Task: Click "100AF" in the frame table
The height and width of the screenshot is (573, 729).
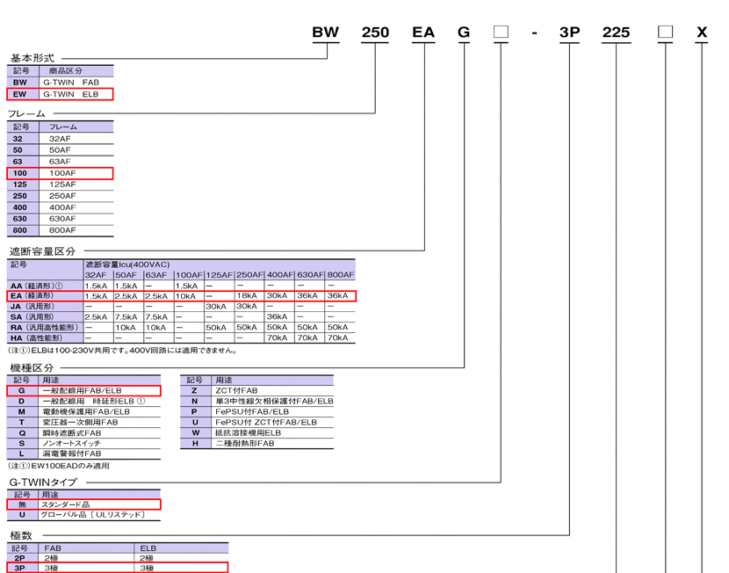Action: tap(62, 173)
